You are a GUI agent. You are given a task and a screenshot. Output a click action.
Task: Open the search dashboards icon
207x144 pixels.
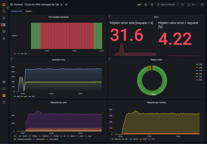tap(4, 11)
